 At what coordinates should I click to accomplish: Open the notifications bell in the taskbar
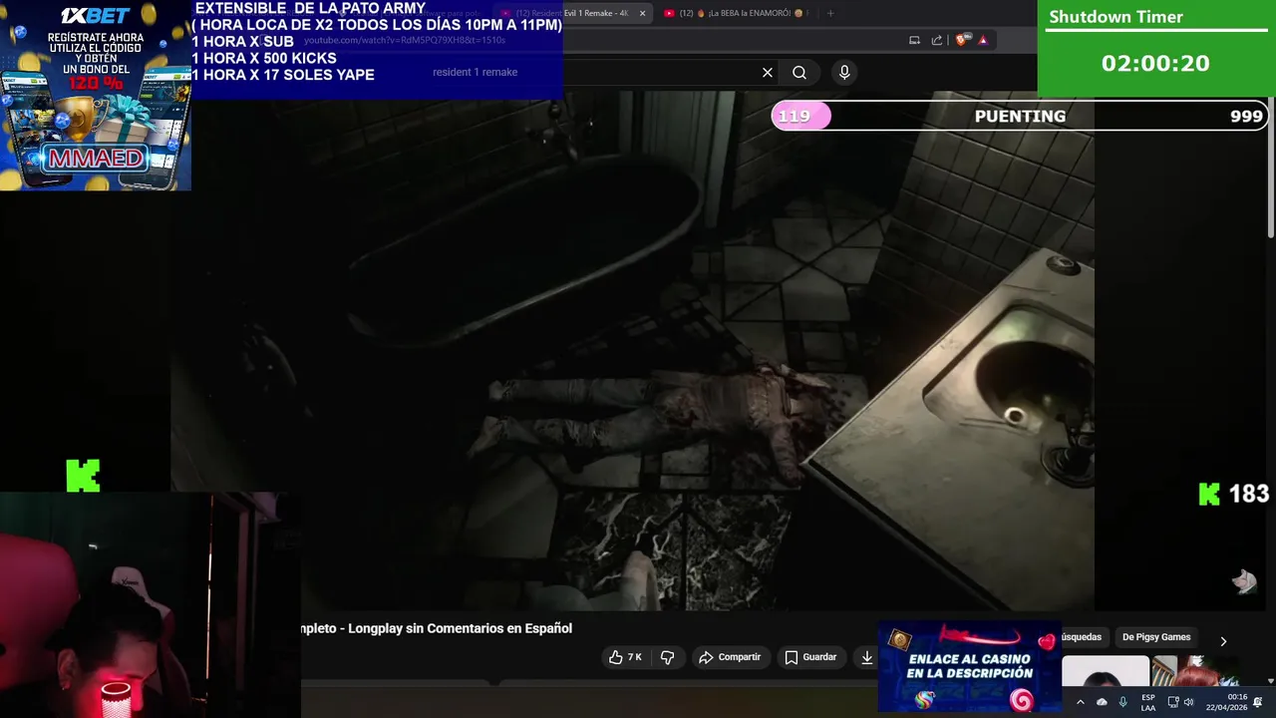(1257, 702)
